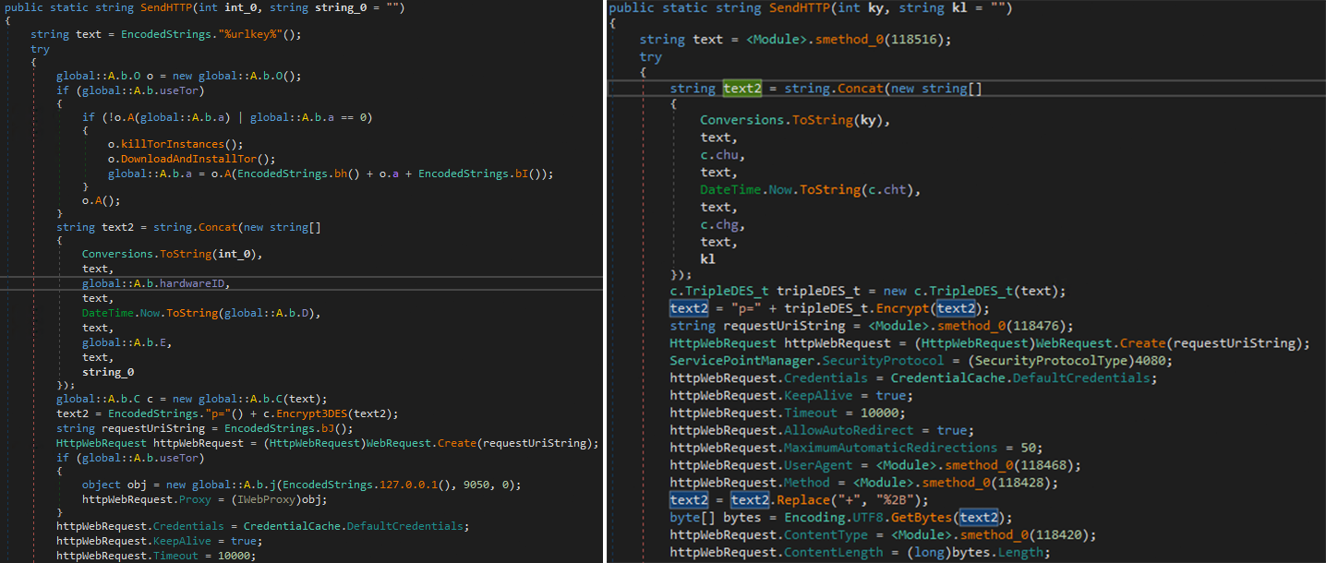This screenshot has width=1326, height=563.
Task: Select the line calling 'tripleDES_t.Encrypt(text2)'
Action: (830, 308)
